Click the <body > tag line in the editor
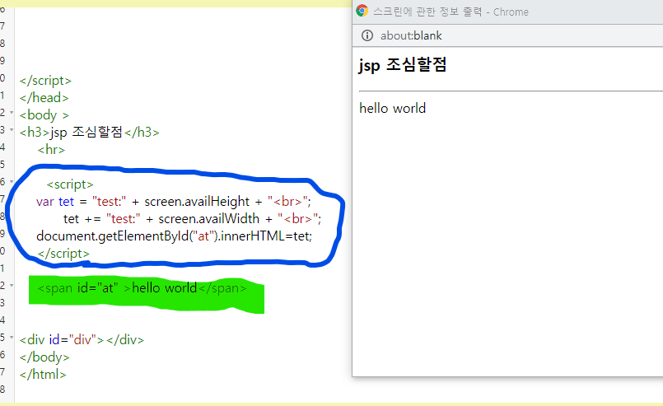Image resolution: width=663 pixels, height=406 pixels. [x=44, y=115]
